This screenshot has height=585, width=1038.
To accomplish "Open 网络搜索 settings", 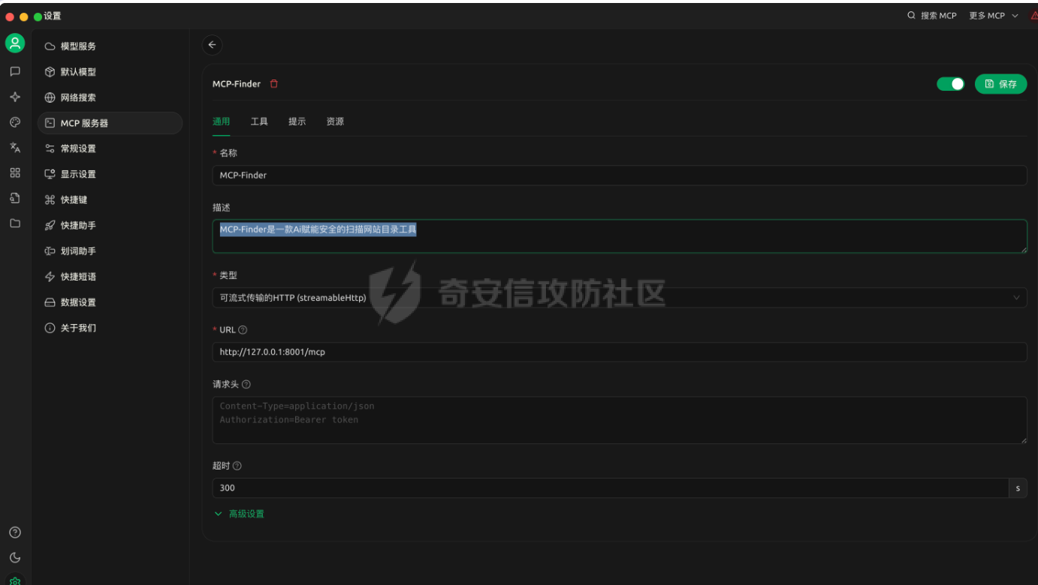I will [x=110, y=97].
